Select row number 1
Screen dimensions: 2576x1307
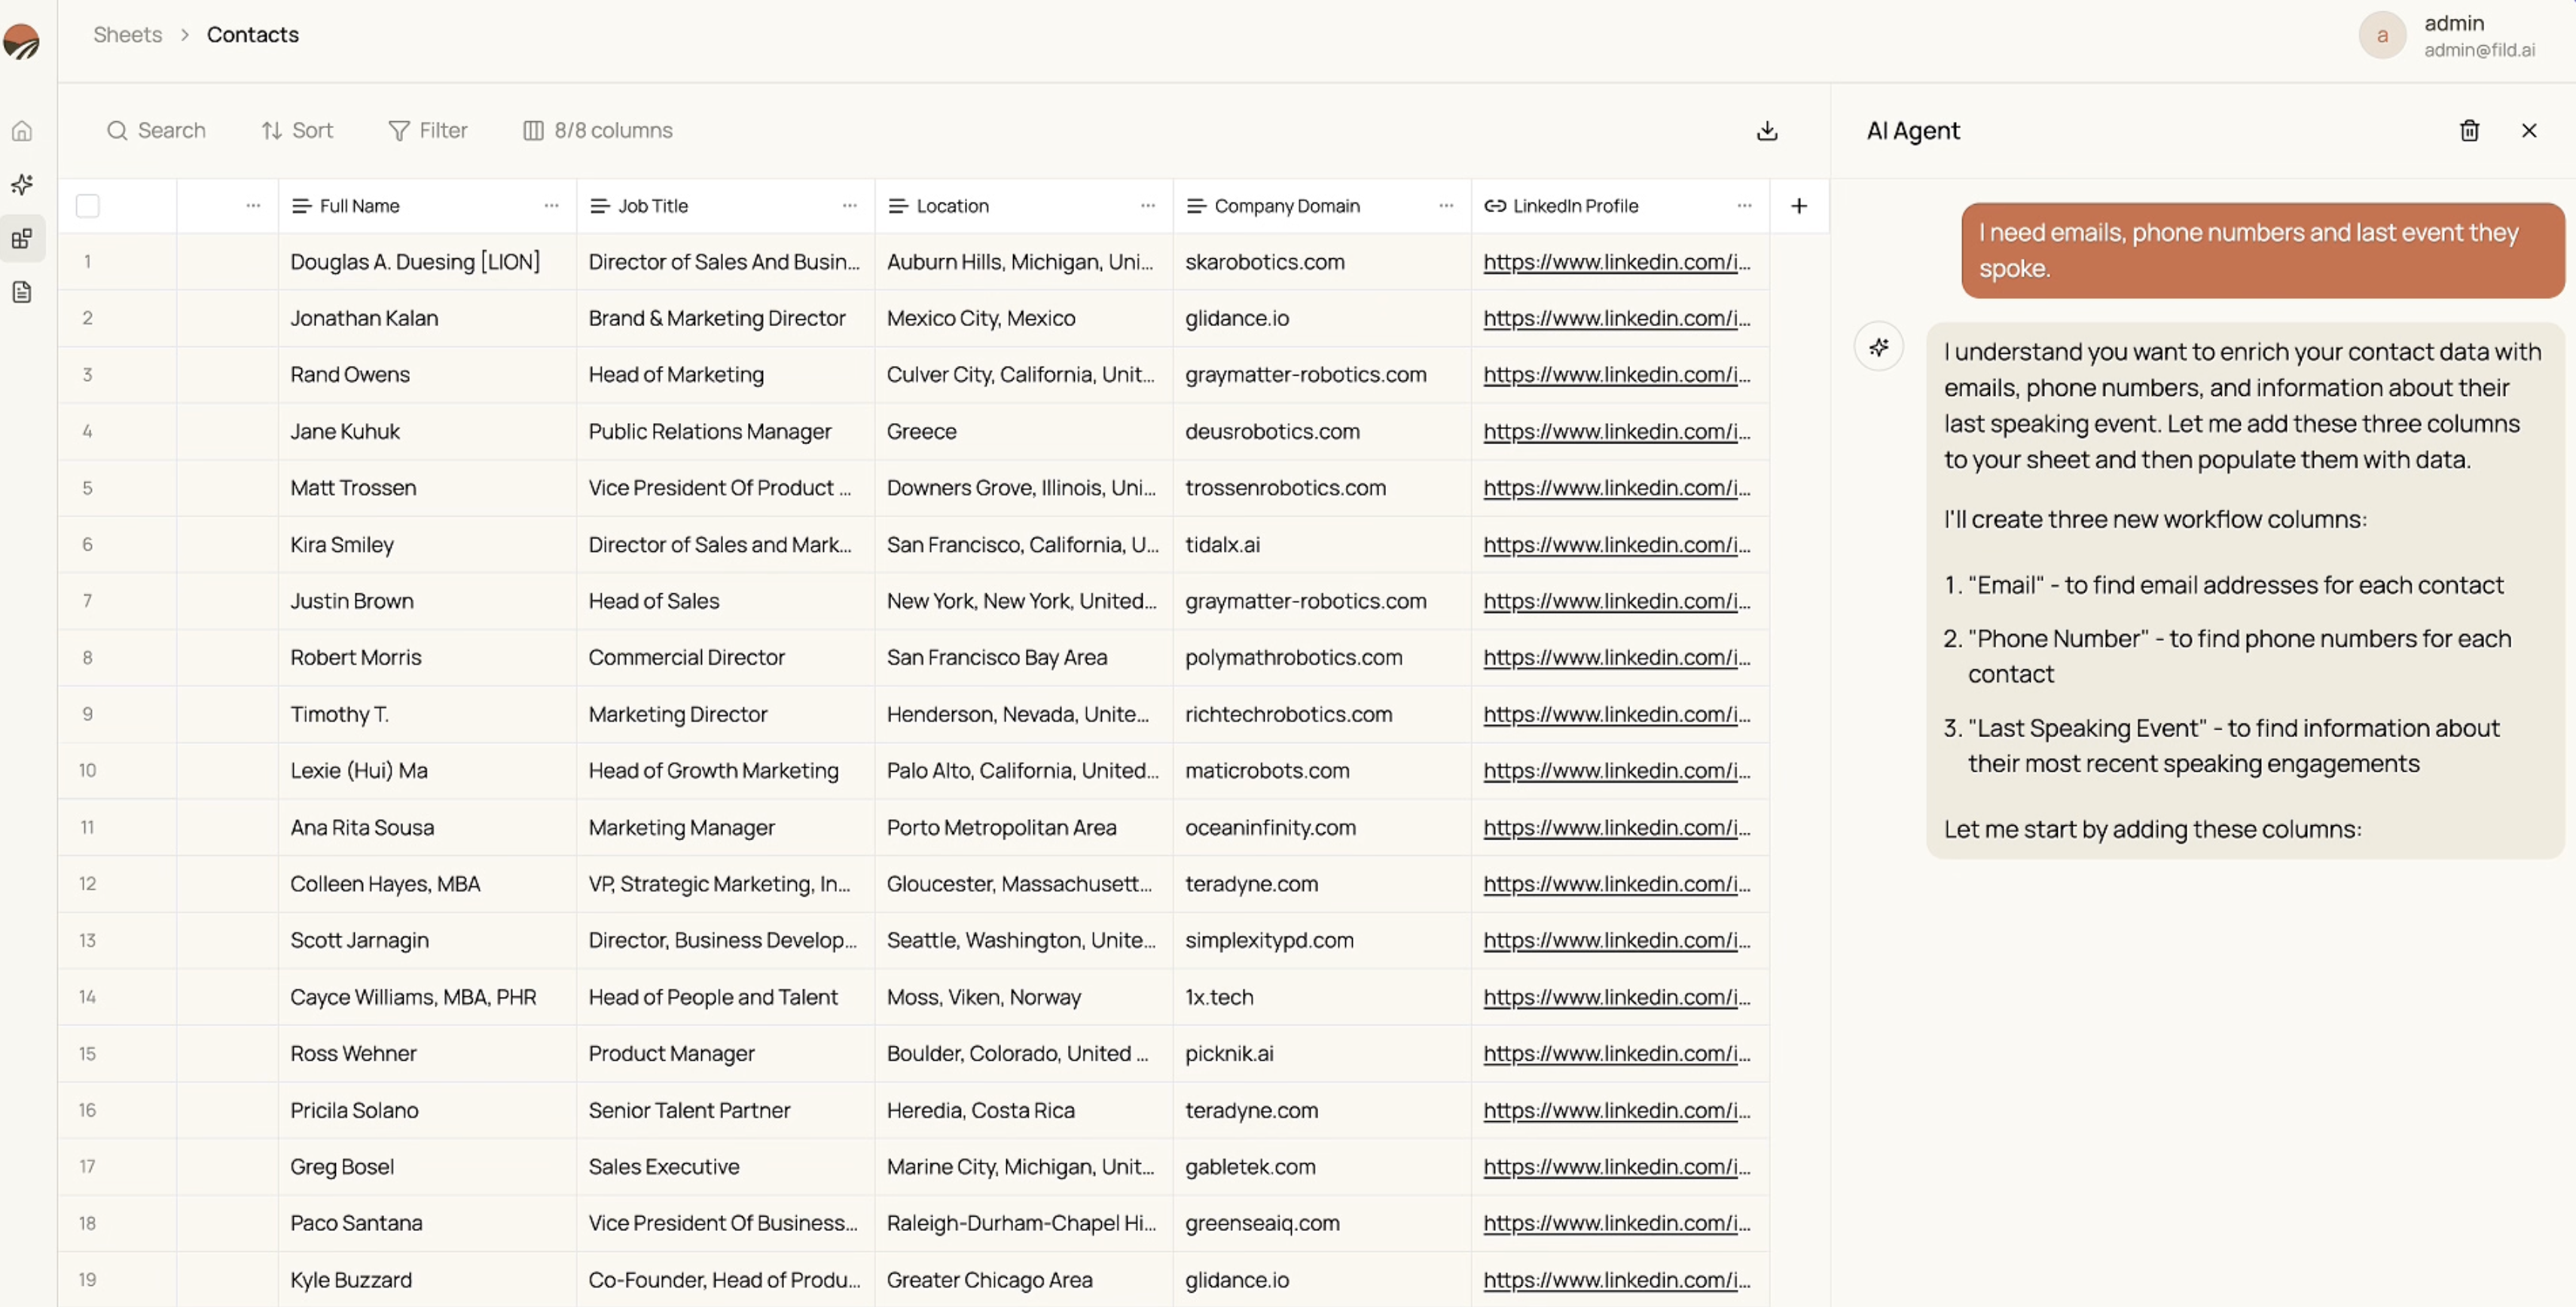pyautogui.click(x=88, y=262)
